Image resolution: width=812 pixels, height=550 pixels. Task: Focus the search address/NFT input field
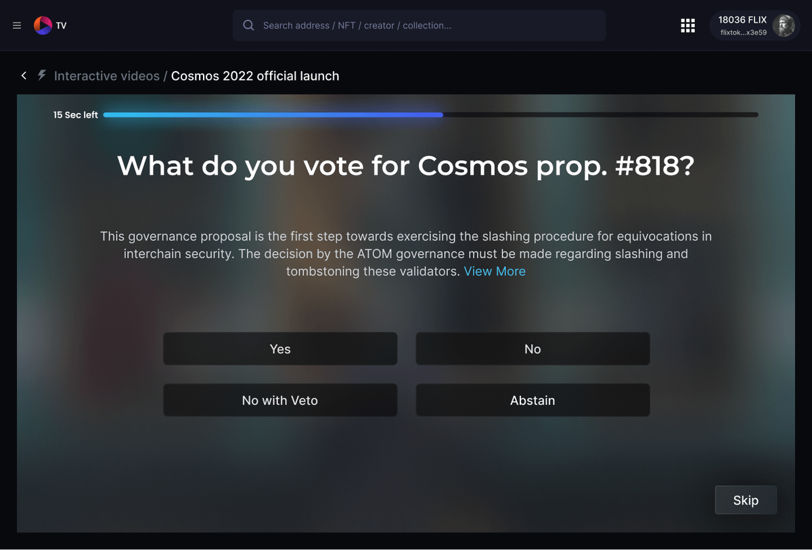(426, 26)
